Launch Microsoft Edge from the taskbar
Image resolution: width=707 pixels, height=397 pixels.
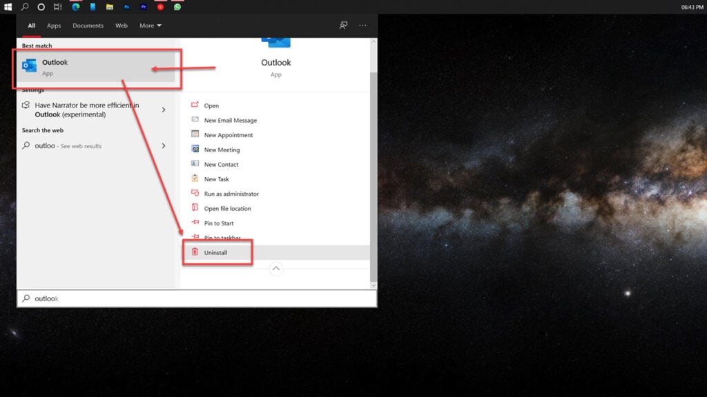[x=76, y=7]
